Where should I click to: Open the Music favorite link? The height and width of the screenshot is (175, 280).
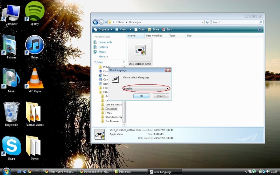coord(100,52)
